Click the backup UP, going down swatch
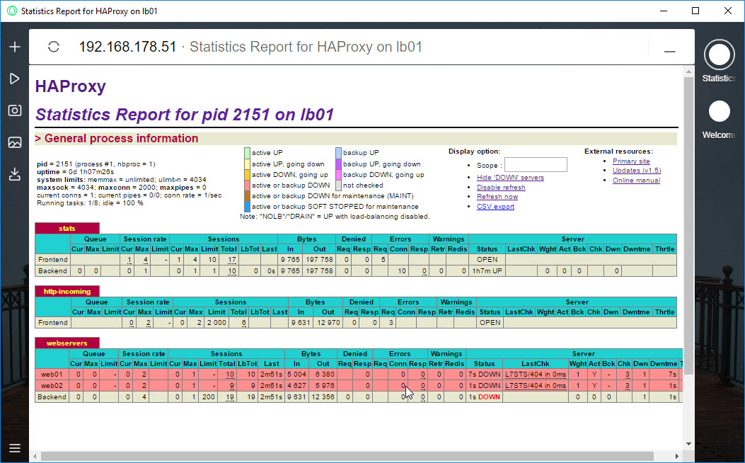Image resolution: width=745 pixels, height=463 pixels. point(338,164)
